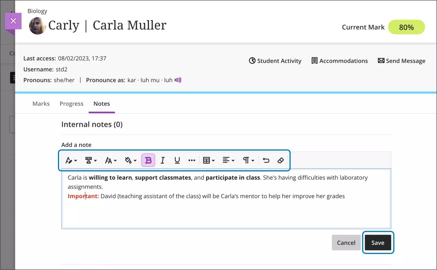Select the clear formatting eraser icon
Screen dimensions: 437x270
coord(281,160)
